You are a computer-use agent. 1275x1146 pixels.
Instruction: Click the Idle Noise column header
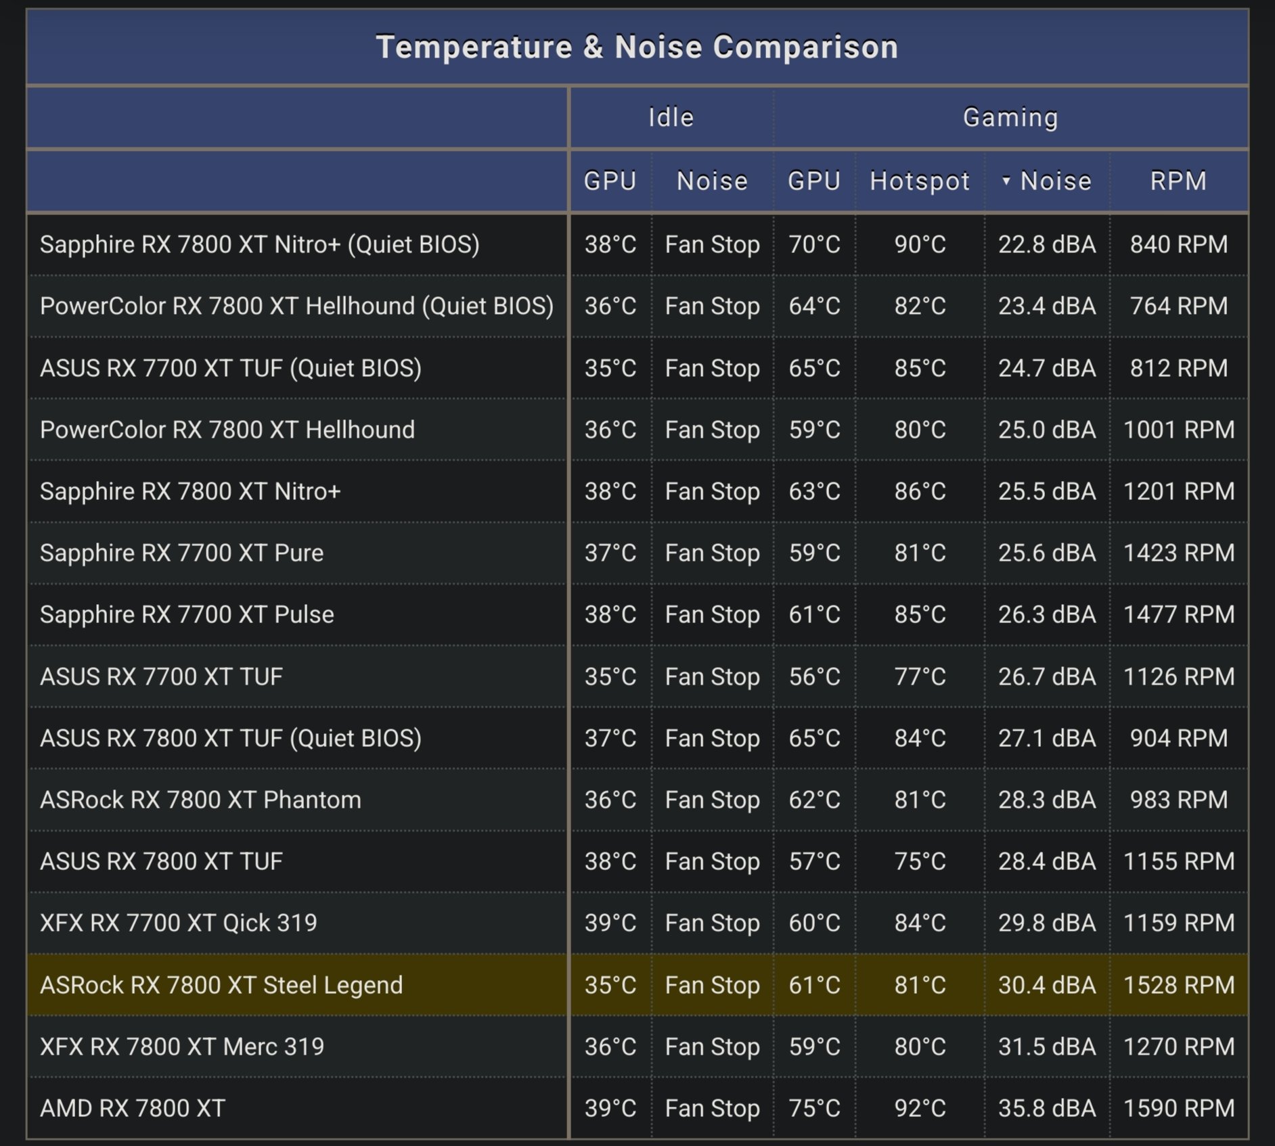pyautogui.click(x=712, y=181)
